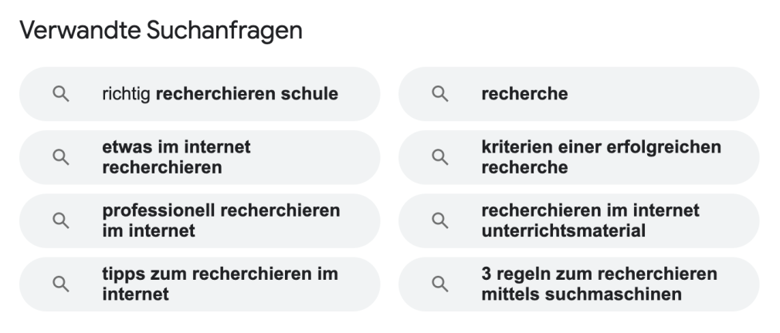The width and height of the screenshot is (780, 333).
Task: Click search icon beside 'richtig recherchieren schule'
Action: tap(61, 94)
